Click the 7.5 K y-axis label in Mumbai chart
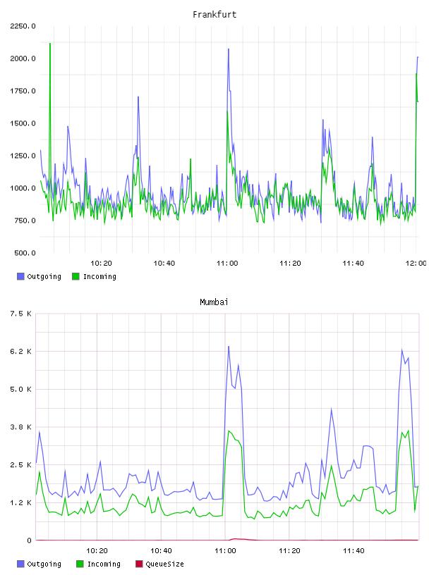This screenshot has height=575, width=429. (20, 314)
